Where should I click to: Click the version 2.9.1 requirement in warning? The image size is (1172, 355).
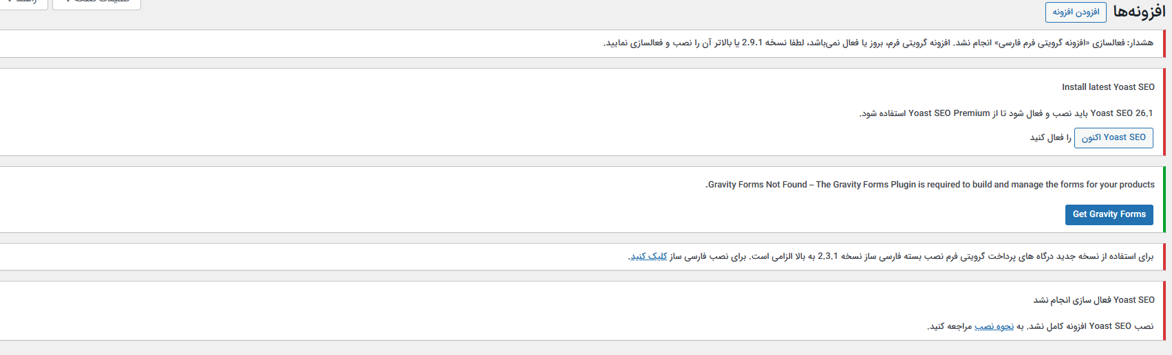tap(752, 43)
